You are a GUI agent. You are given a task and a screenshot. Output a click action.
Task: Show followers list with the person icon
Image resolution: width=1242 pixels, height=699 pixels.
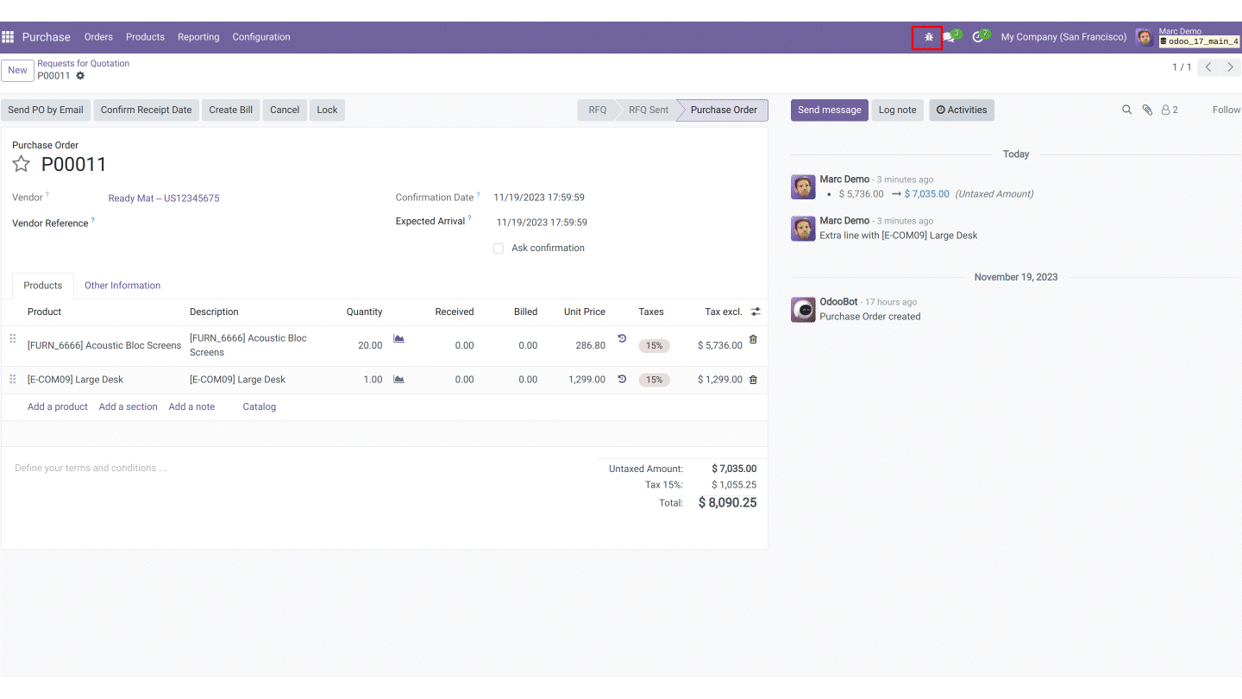point(1169,110)
